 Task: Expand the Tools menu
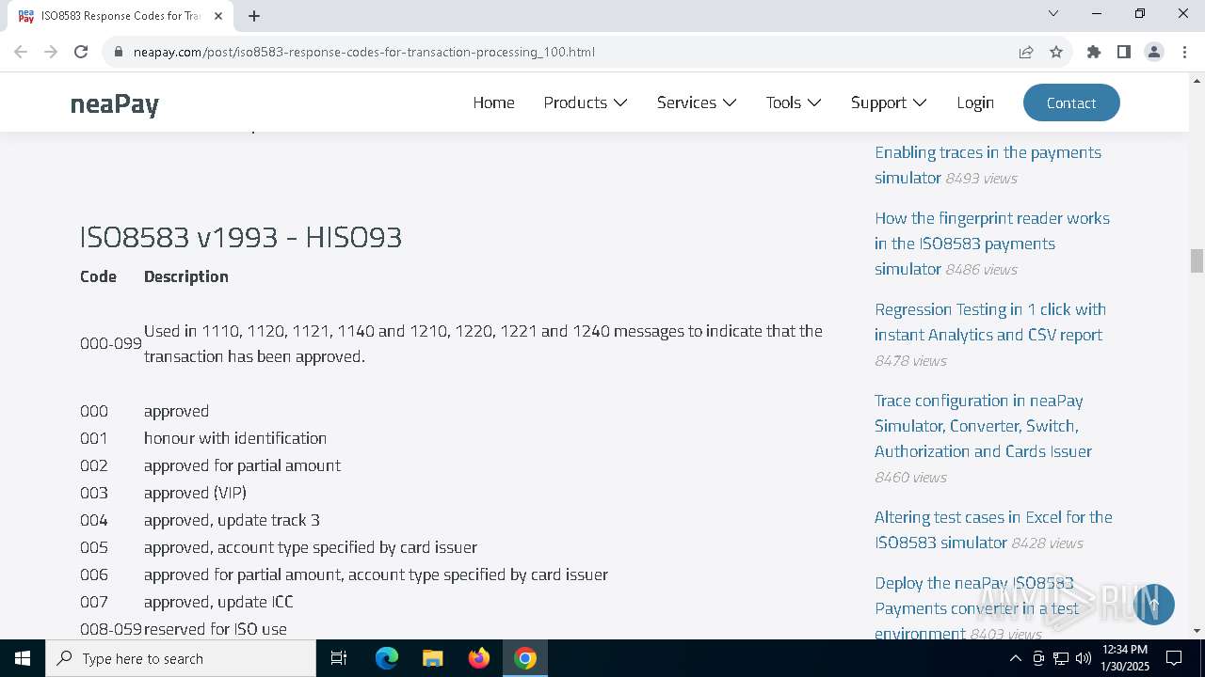tap(794, 102)
